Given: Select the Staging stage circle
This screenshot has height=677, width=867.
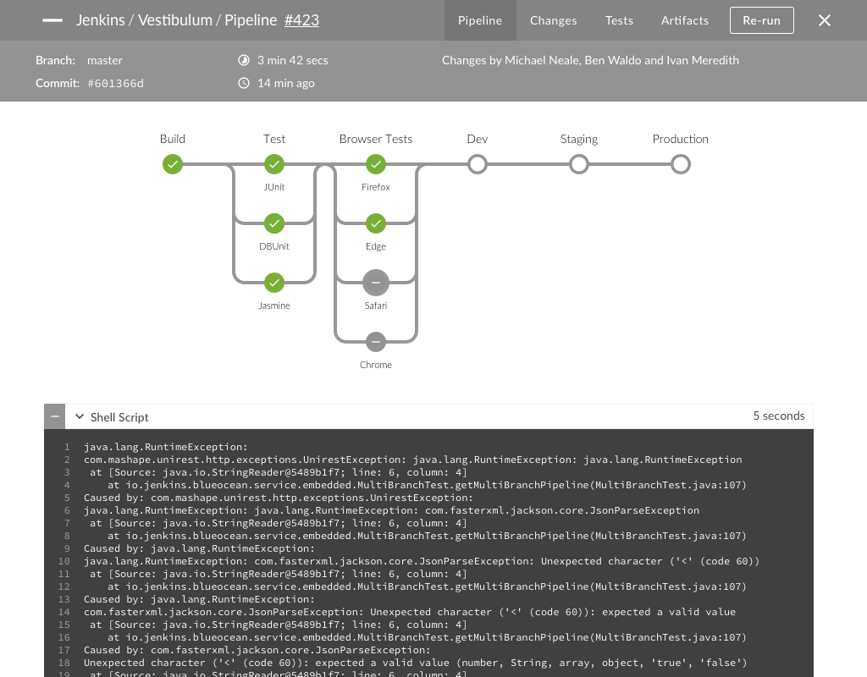Looking at the screenshot, I should click(579, 164).
